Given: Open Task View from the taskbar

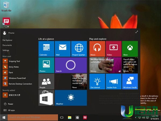Looking at the screenshot, I should (x=62, y=118).
